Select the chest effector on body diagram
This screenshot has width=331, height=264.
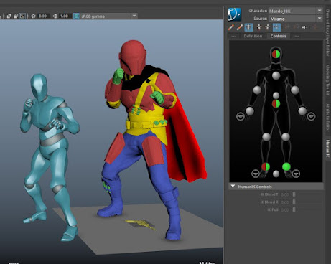[276, 75]
